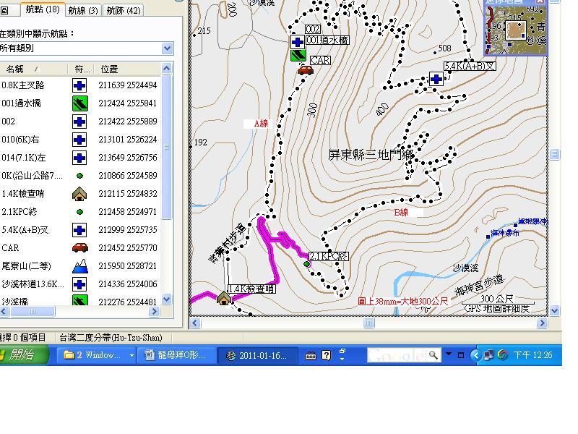Click 5.4K(A+B)叉 blue cross on map
Image resolution: width=578 pixels, height=434 pixels.
(x=436, y=79)
